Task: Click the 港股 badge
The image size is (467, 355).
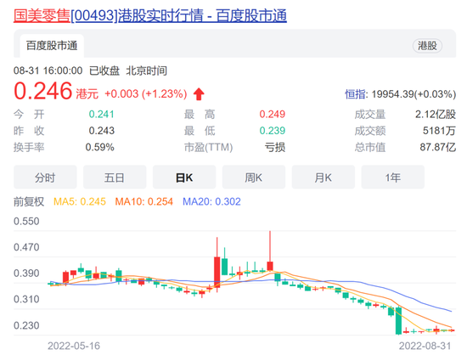Action: pos(427,46)
